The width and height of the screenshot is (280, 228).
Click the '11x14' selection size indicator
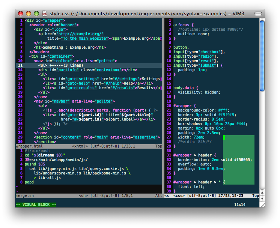click(239, 205)
